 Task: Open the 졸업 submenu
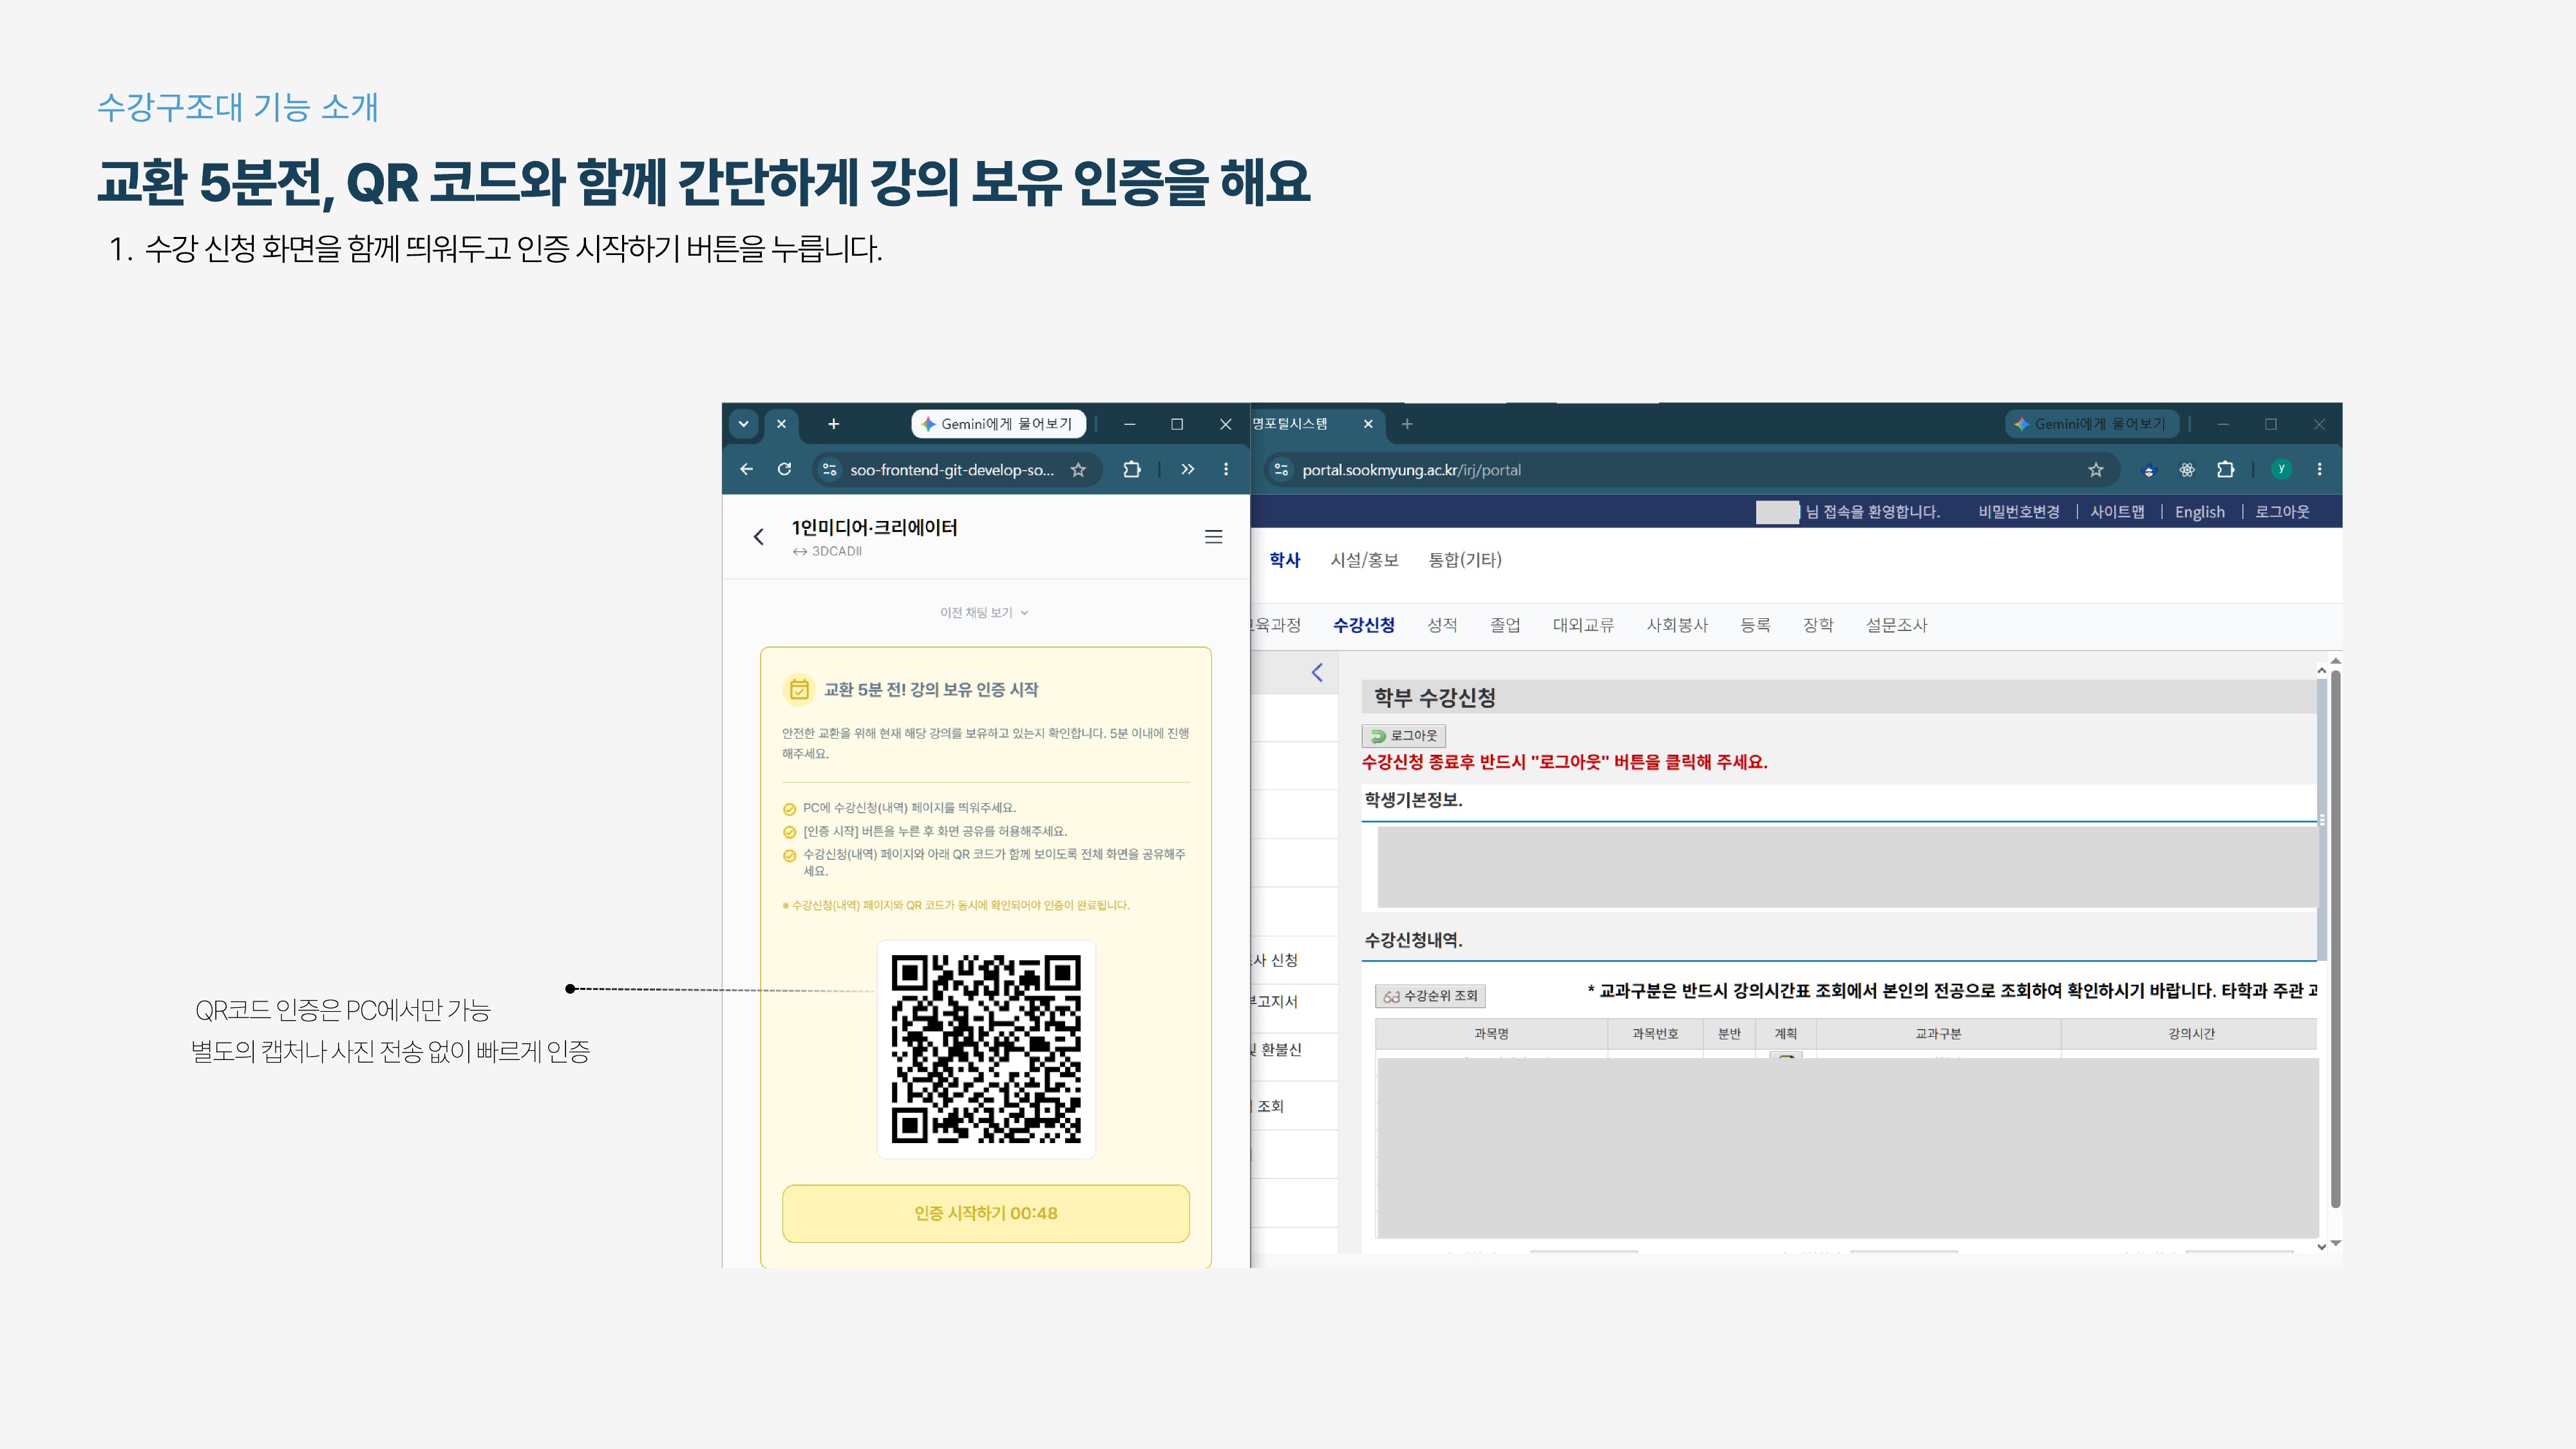(x=1505, y=625)
